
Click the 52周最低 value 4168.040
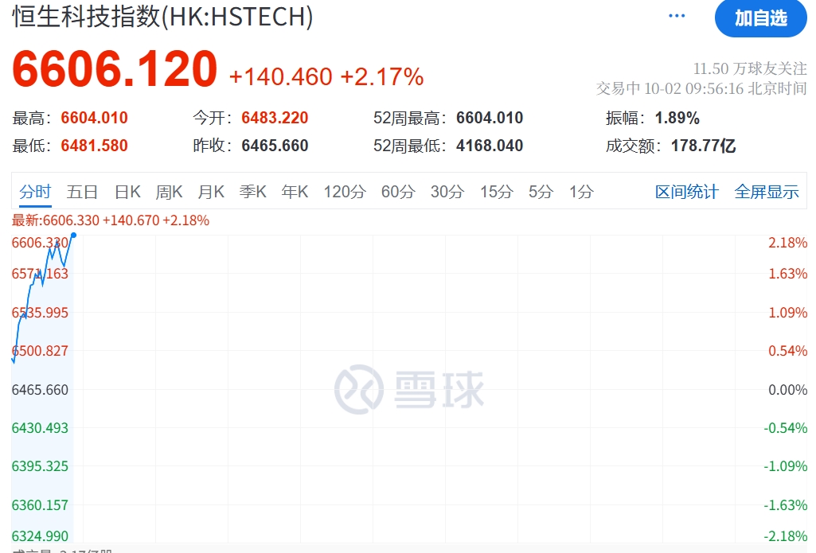pyautogui.click(x=490, y=146)
